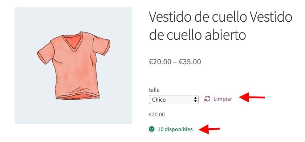The height and width of the screenshot is (142, 305).
Task: Click the €20.00 lower price in range
Action: 160,62
